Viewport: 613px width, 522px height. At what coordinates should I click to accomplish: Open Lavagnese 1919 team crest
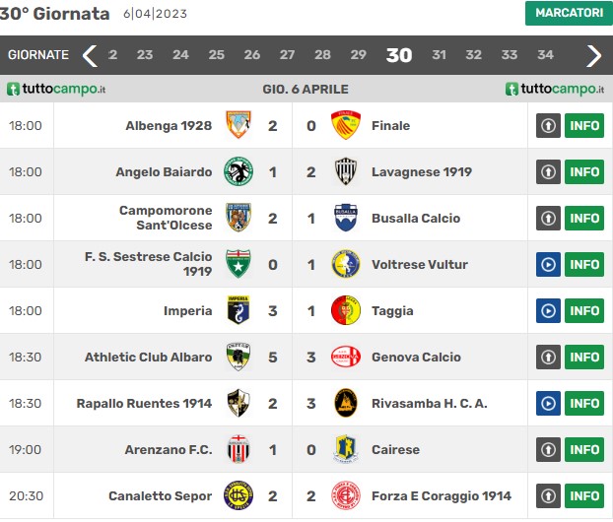click(346, 171)
